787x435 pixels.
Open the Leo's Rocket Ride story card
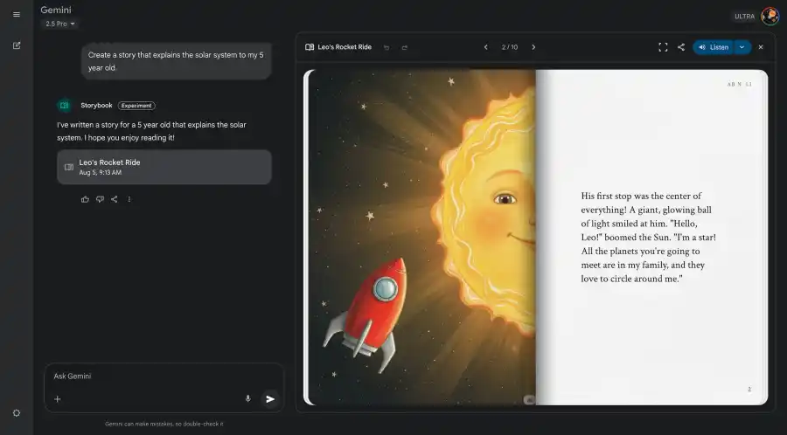[x=164, y=167]
